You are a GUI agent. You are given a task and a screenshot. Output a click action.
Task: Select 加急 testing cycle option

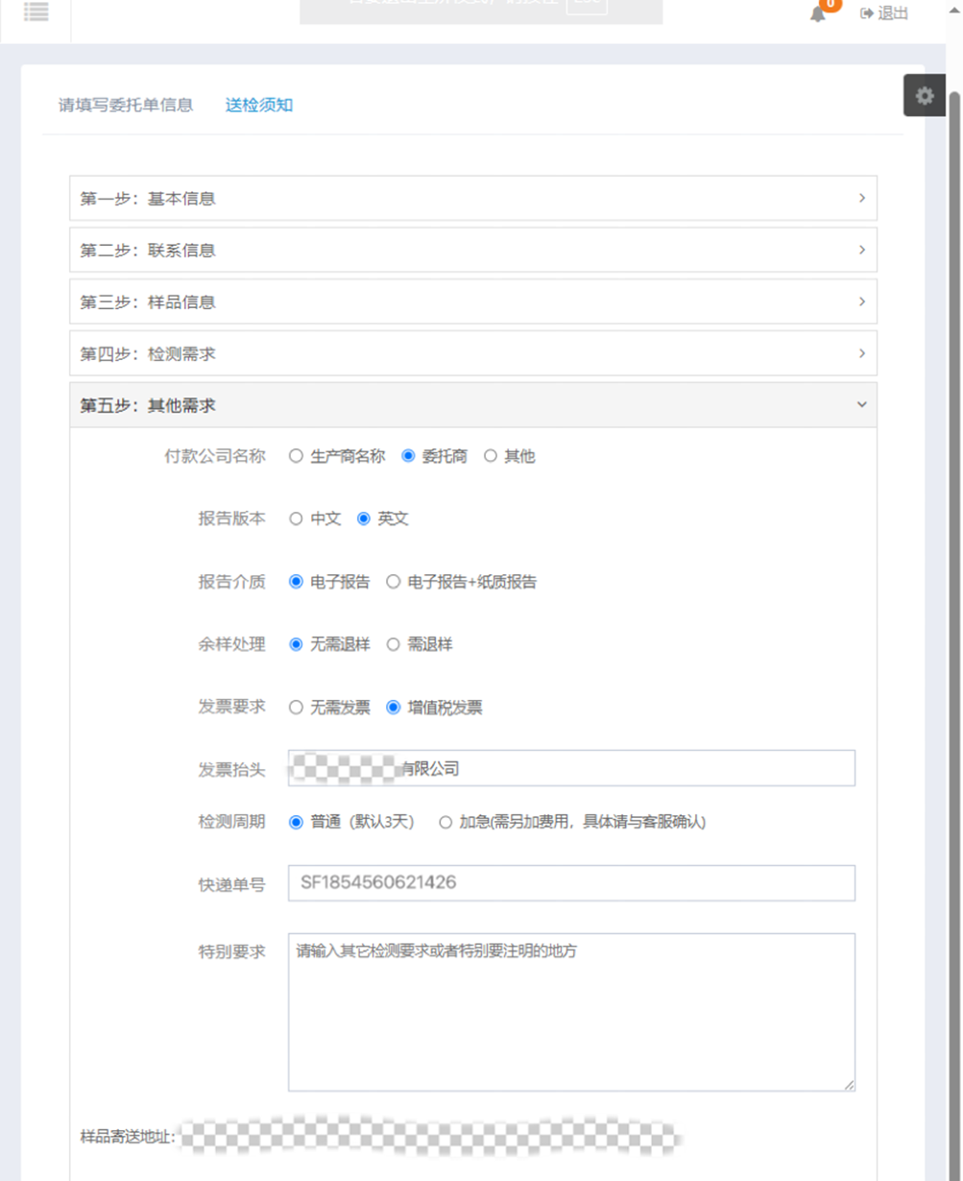coord(445,820)
